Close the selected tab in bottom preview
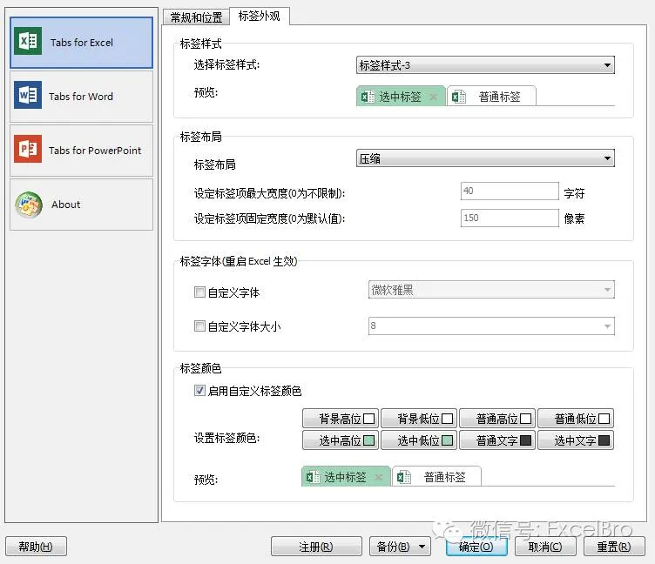The height and width of the screenshot is (564, 655). click(379, 477)
